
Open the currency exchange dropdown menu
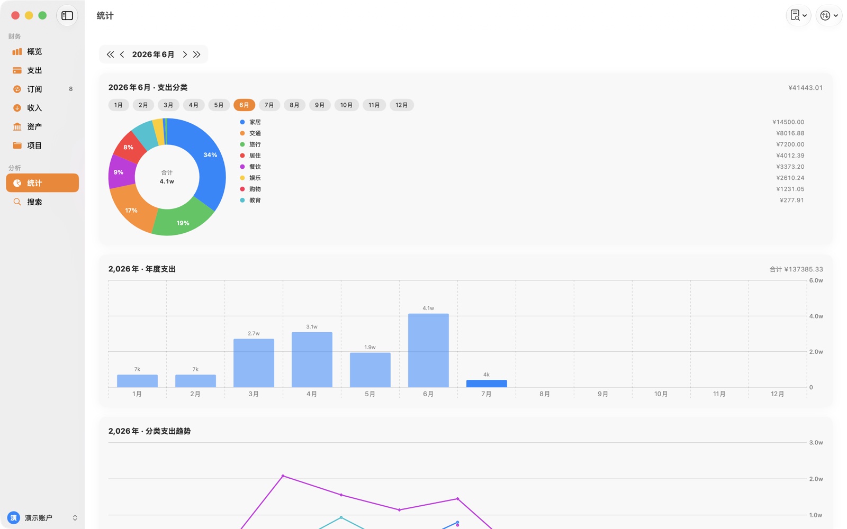(x=828, y=16)
